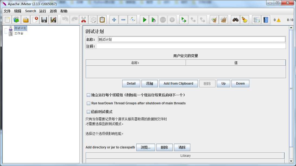Click the Cut scissors icon
The width and height of the screenshot is (296, 166).
(x=84, y=19)
